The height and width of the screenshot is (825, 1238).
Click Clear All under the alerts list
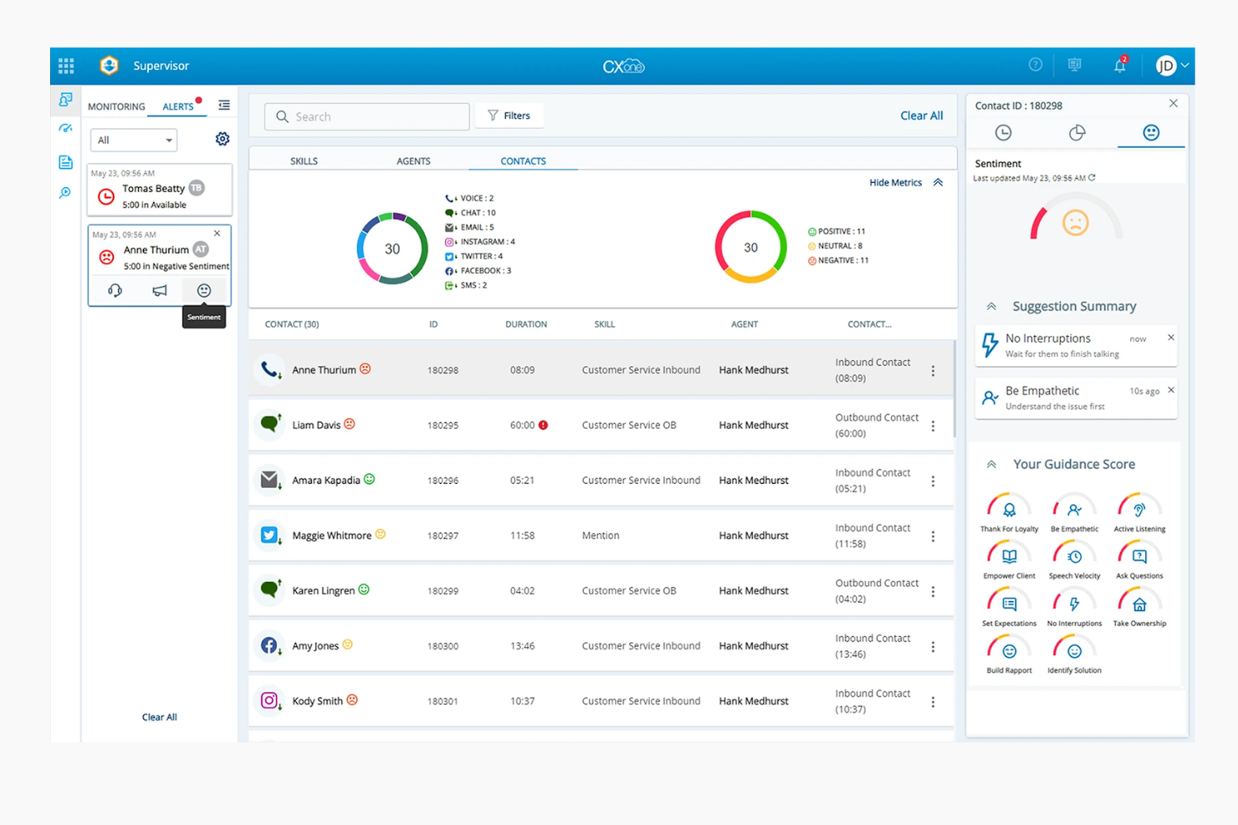159,717
